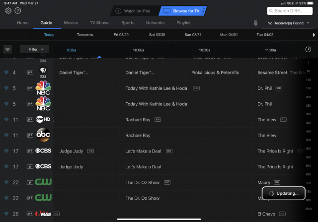Click the HD badge beside Maury
Viewport: 318px width, 222px height.
(x=277, y=182)
